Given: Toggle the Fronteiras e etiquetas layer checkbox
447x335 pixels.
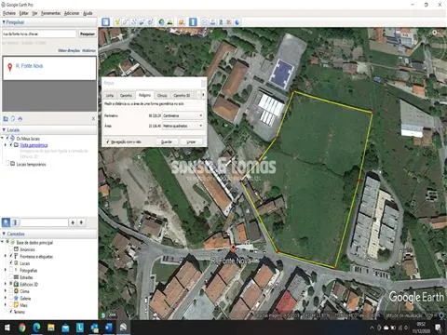Looking at the screenshot, I should pos(11,256).
